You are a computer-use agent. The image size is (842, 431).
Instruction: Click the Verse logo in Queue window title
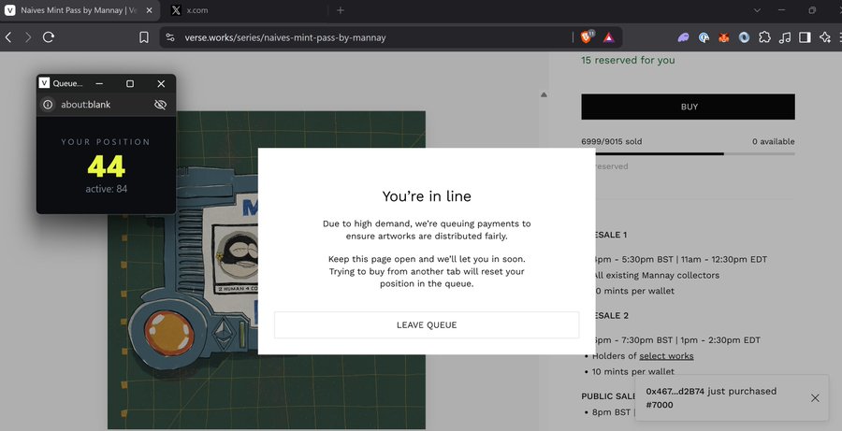[x=45, y=83]
